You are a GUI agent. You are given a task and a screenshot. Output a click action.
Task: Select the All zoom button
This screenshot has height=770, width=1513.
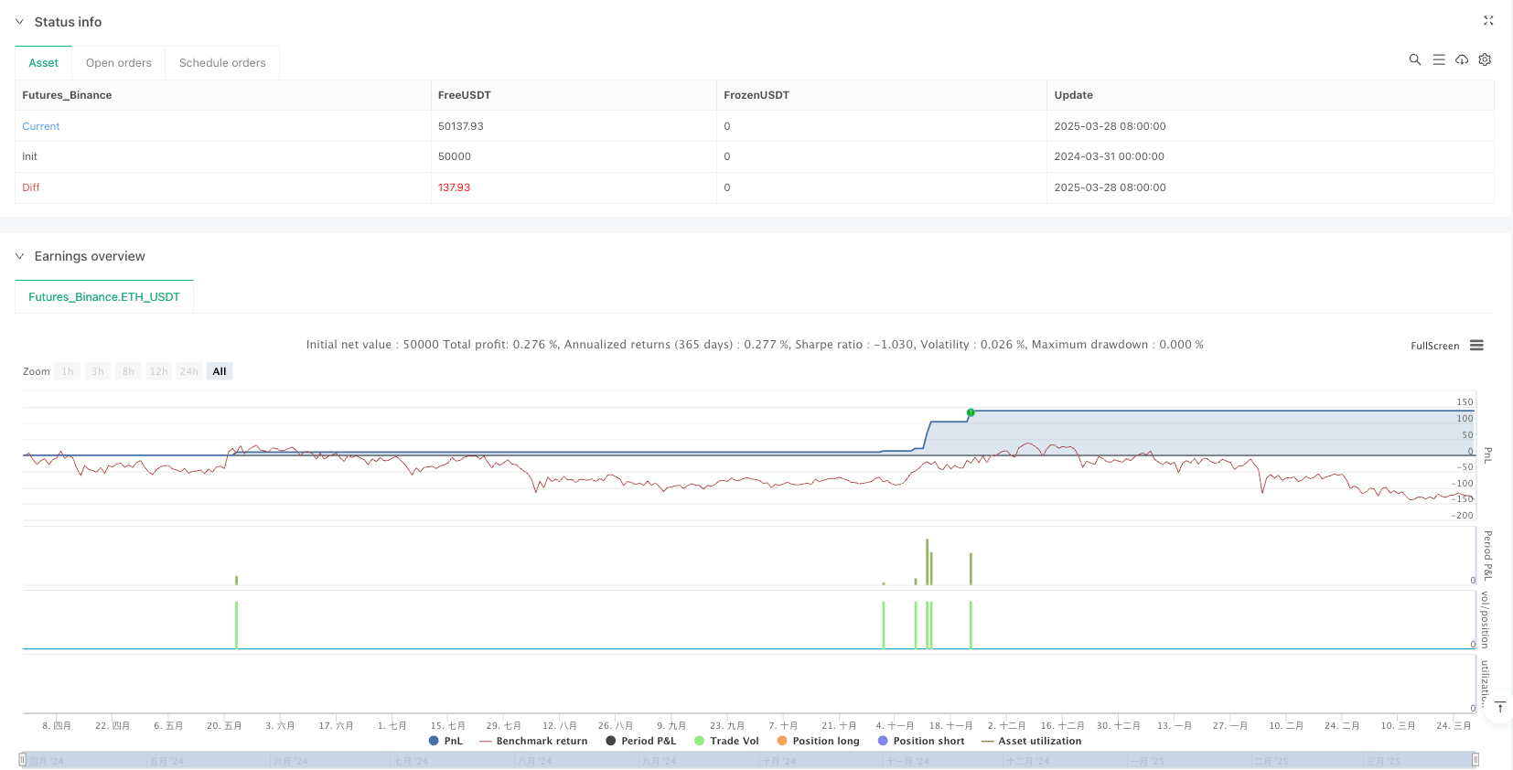(220, 371)
